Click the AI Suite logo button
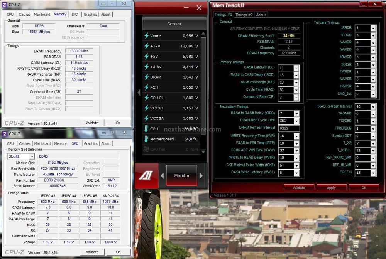This screenshot has height=259, width=386. click(146, 175)
